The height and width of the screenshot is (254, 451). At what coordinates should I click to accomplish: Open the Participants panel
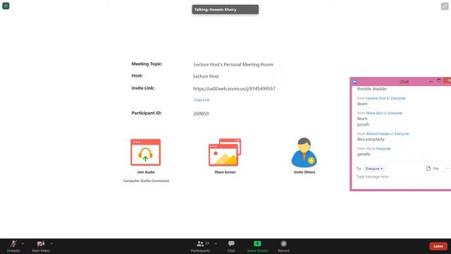click(200, 246)
